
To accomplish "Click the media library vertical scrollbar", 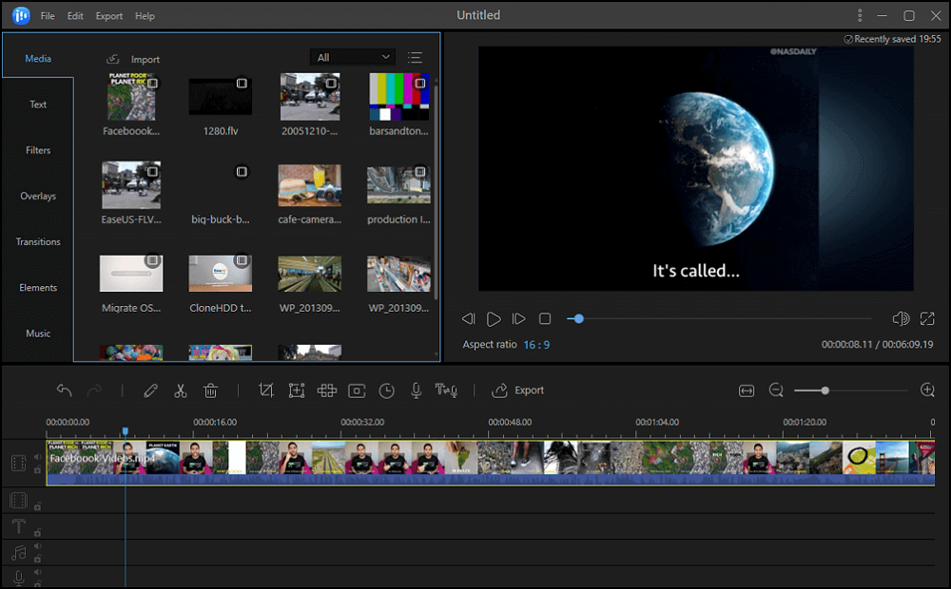I will [437, 191].
